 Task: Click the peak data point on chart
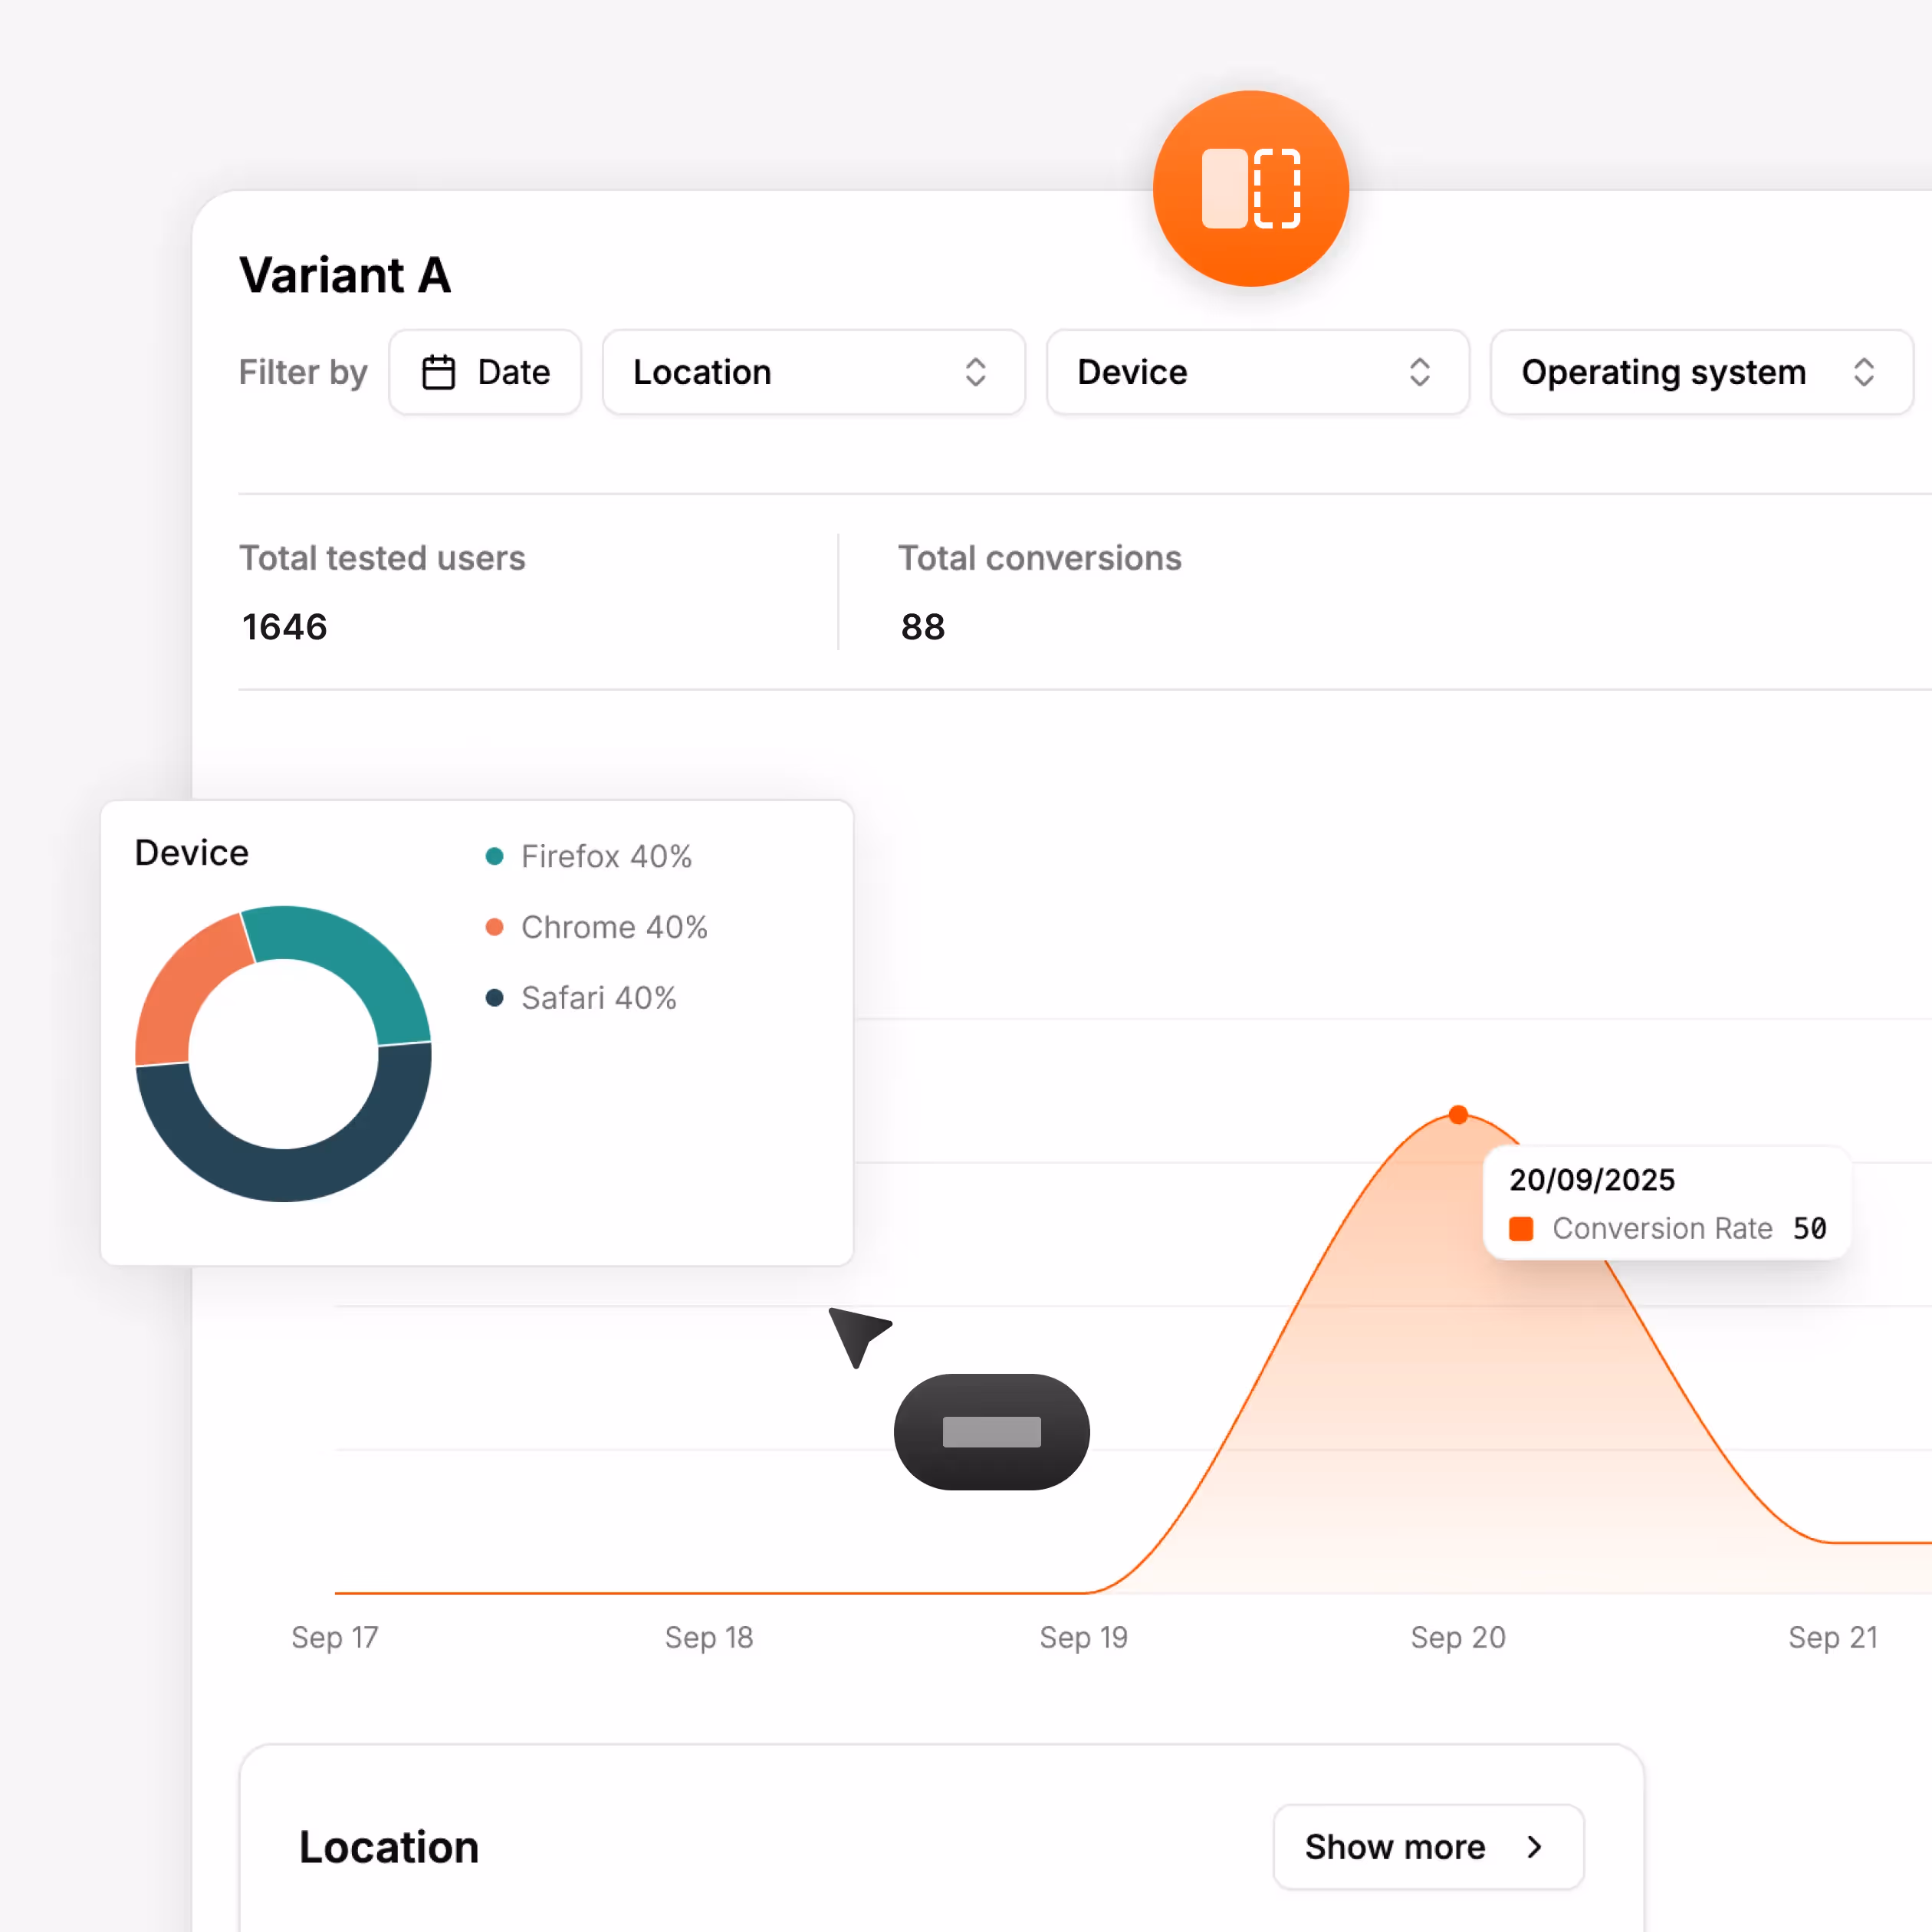pyautogui.click(x=1458, y=1114)
